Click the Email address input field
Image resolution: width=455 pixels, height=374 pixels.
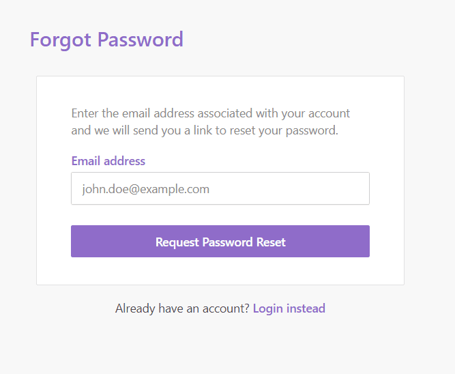(220, 188)
